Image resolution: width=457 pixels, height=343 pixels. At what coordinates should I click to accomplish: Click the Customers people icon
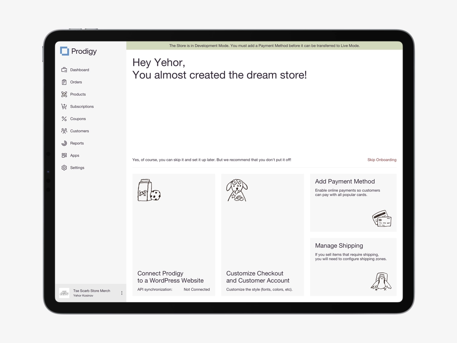pos(64,131)
